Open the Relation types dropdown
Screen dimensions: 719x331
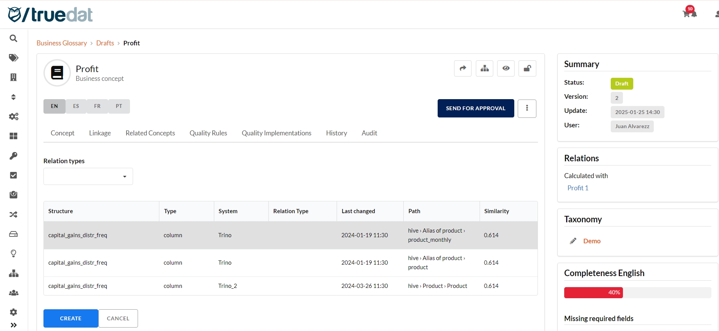point(88,177)
